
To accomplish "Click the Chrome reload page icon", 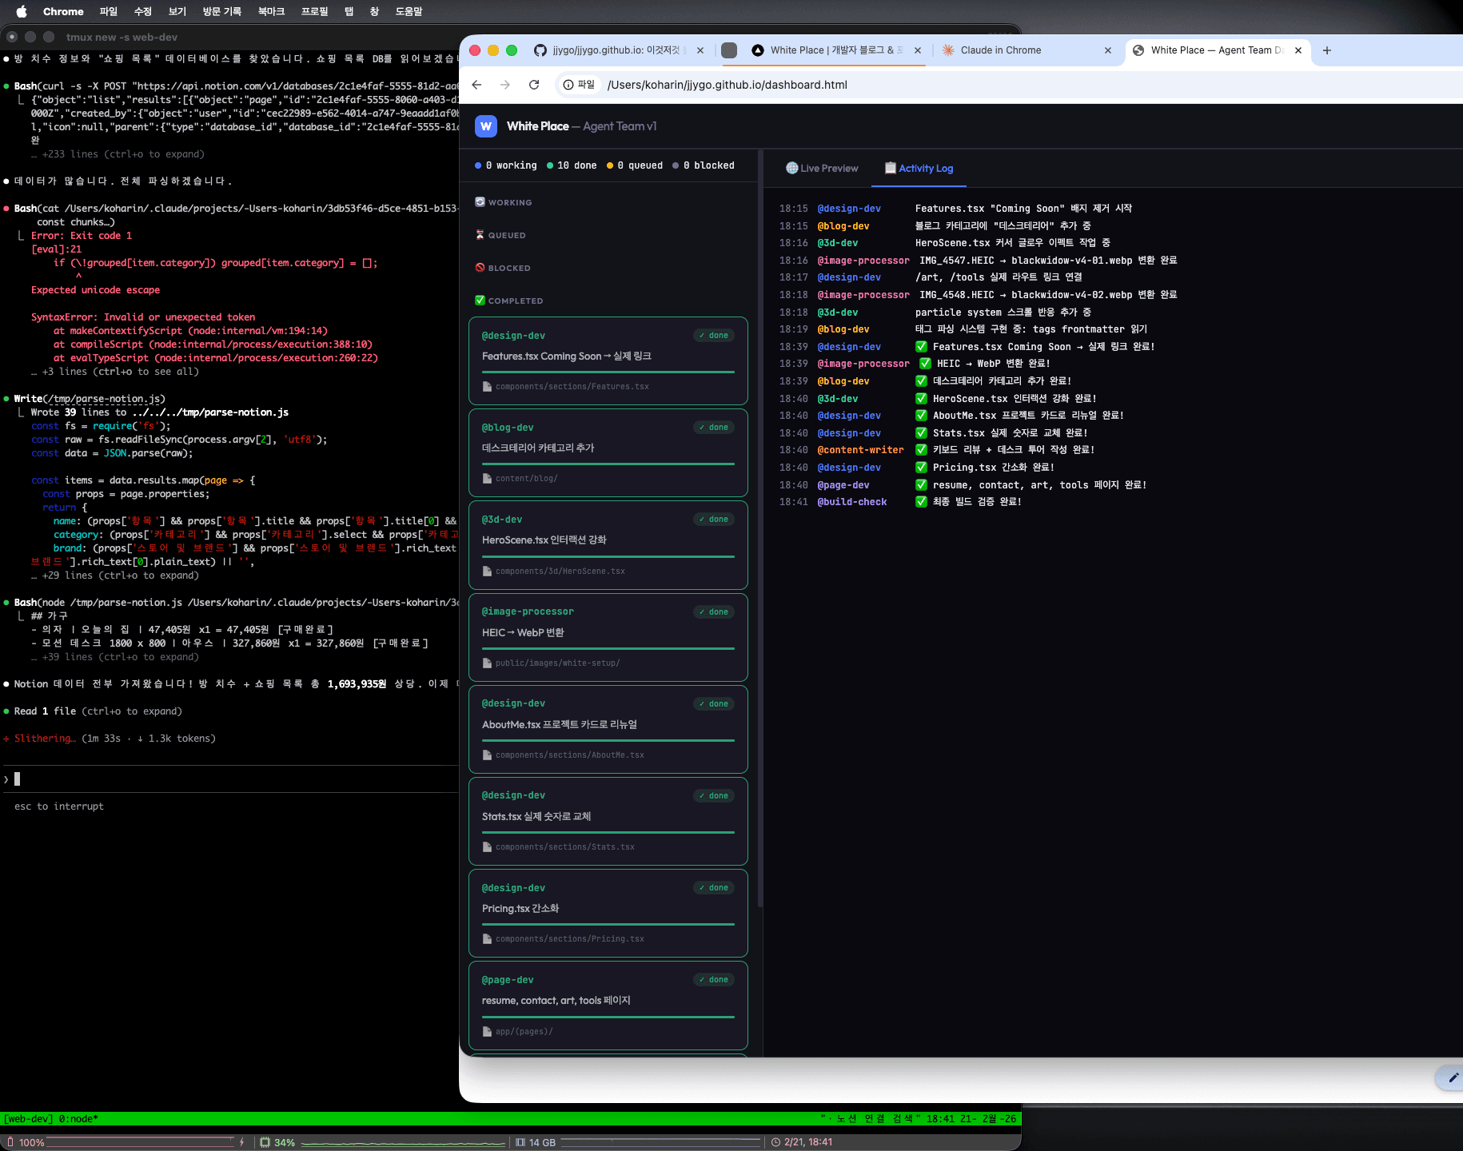I will (x=534, y=85).
